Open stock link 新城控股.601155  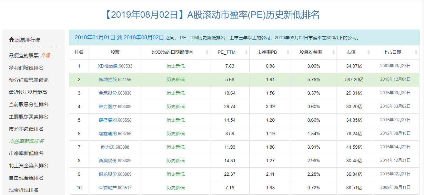(x=115, y=79)
